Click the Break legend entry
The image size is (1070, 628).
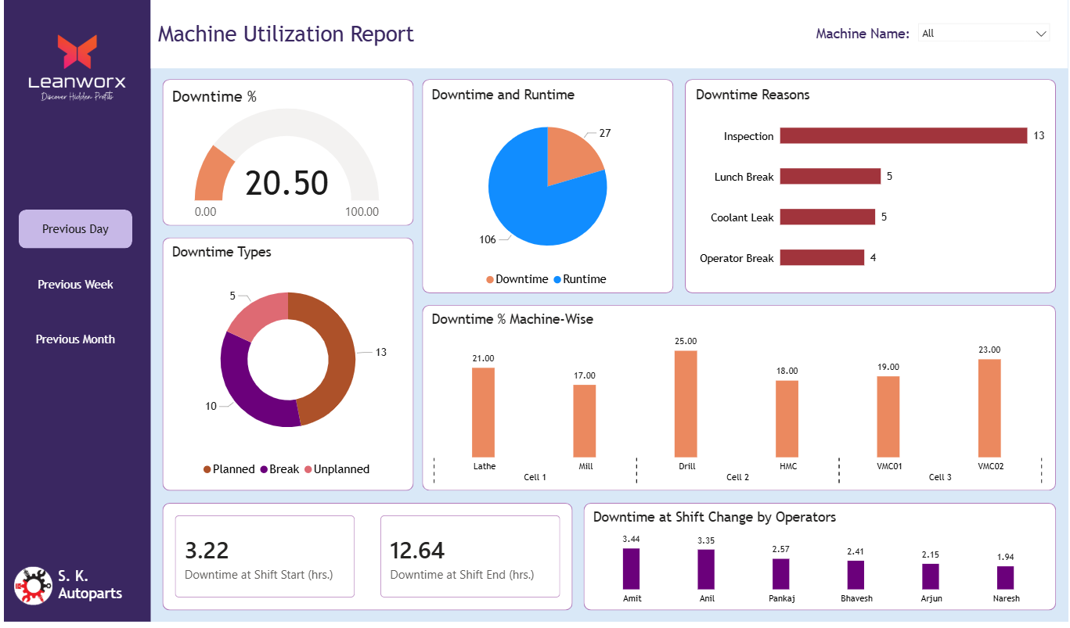[x=279, y=469]
